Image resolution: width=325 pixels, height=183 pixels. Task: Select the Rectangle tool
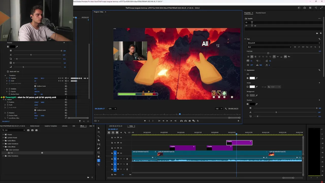(x=99, y=152)
